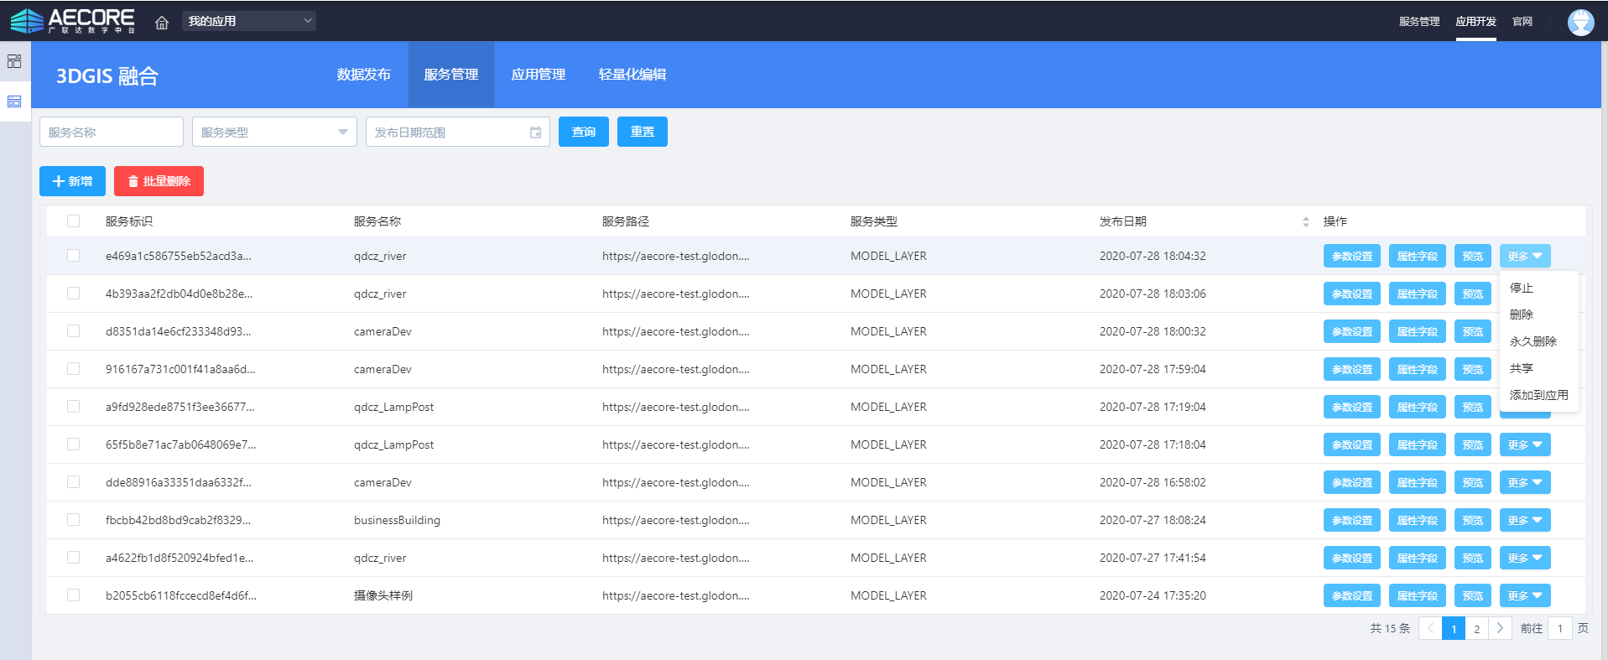Open the 服务类型 filter dropdown
The width and height of the screenshot is (1608, 660).
pyautogui.click(x=274, y=133)
